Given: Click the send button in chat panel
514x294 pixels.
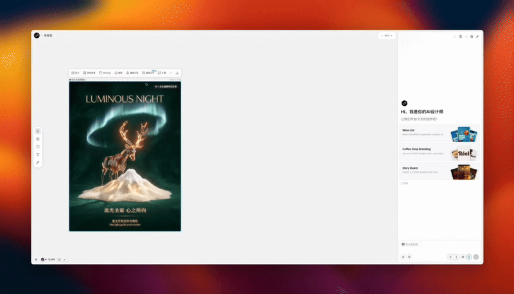Looking at the screenshot, I should tap(476, 257).
